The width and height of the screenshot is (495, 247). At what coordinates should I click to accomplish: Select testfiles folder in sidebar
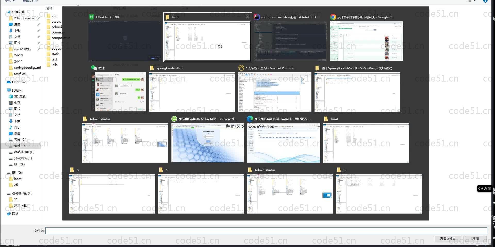20,74
